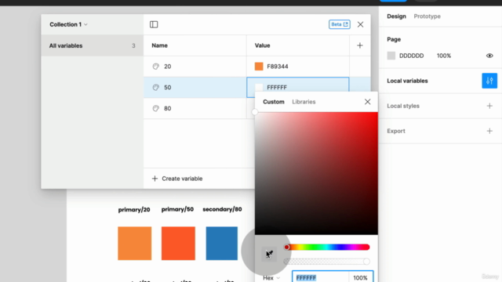
Task: Add a new mode column with plus
Action: pos(360,45)
